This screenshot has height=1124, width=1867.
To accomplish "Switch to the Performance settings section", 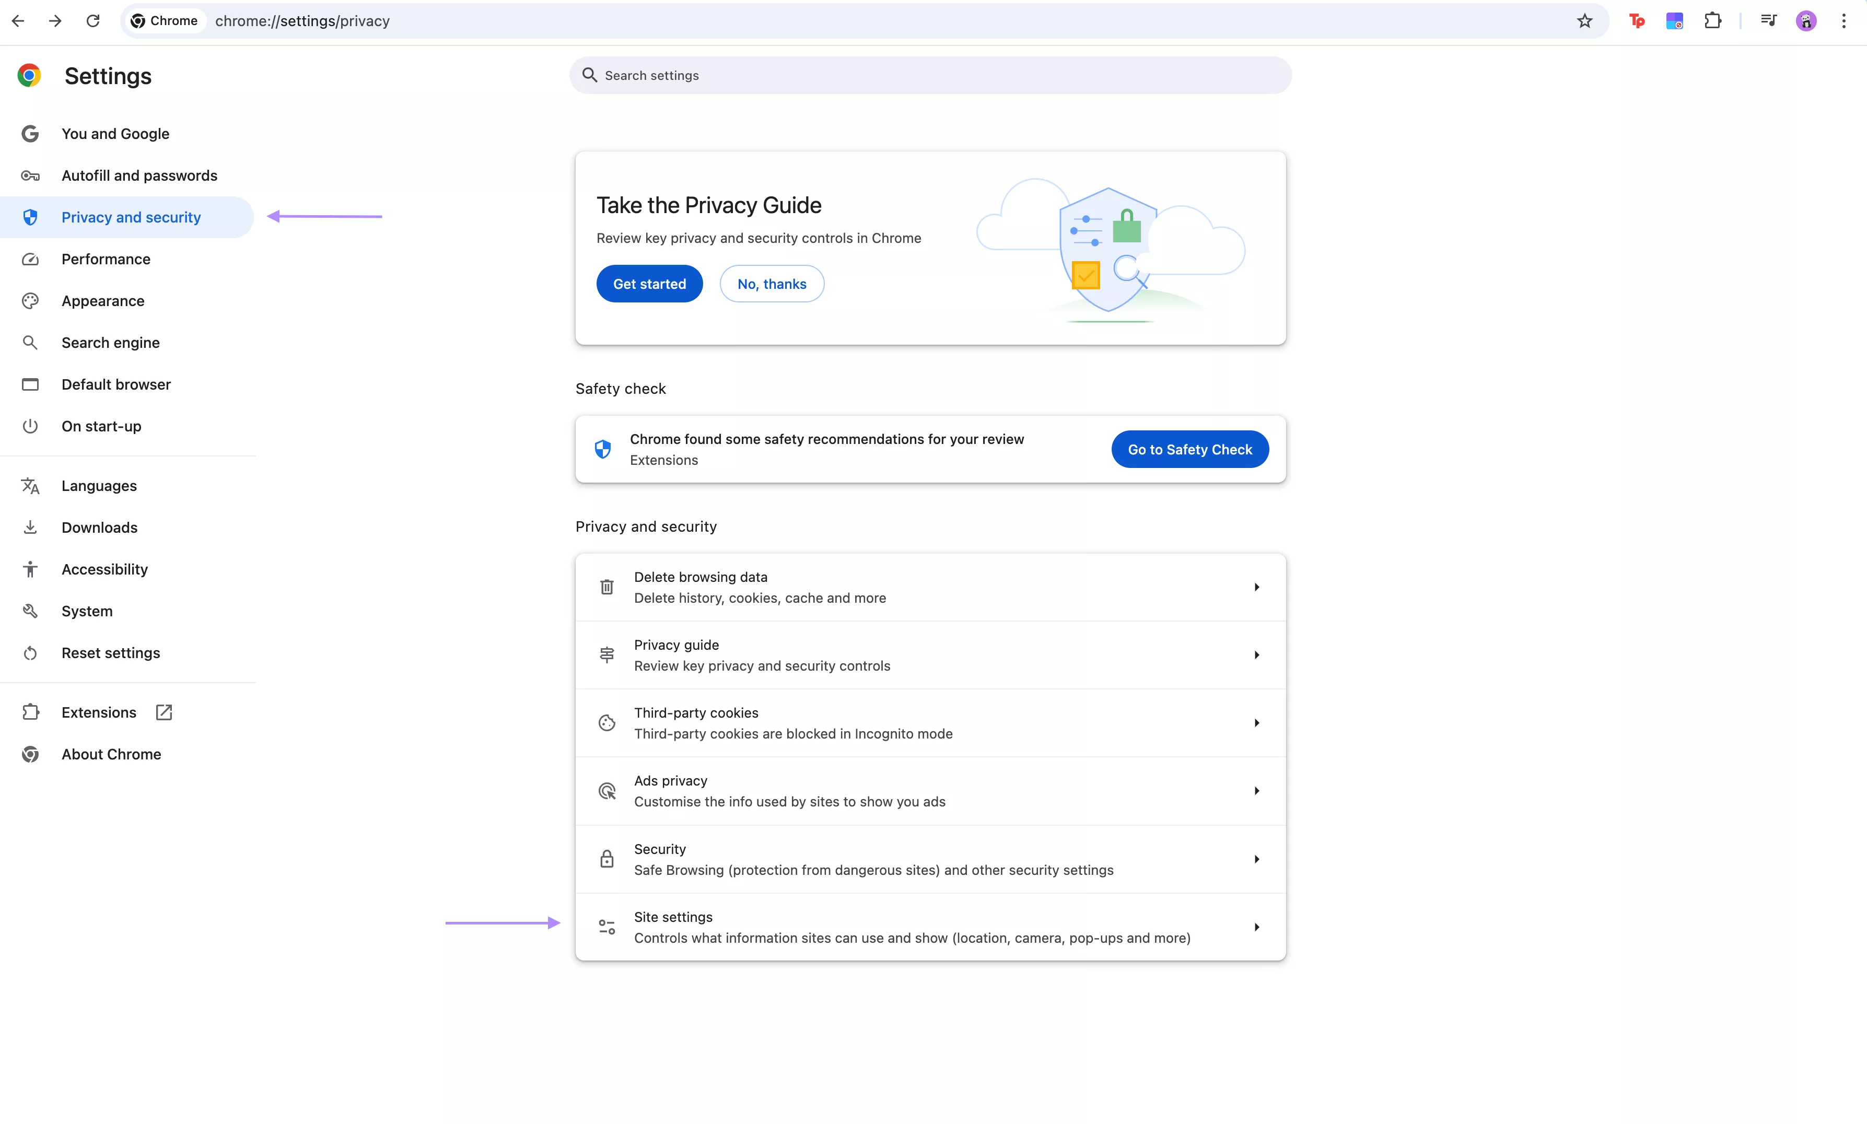I will (x=106, y=259).
